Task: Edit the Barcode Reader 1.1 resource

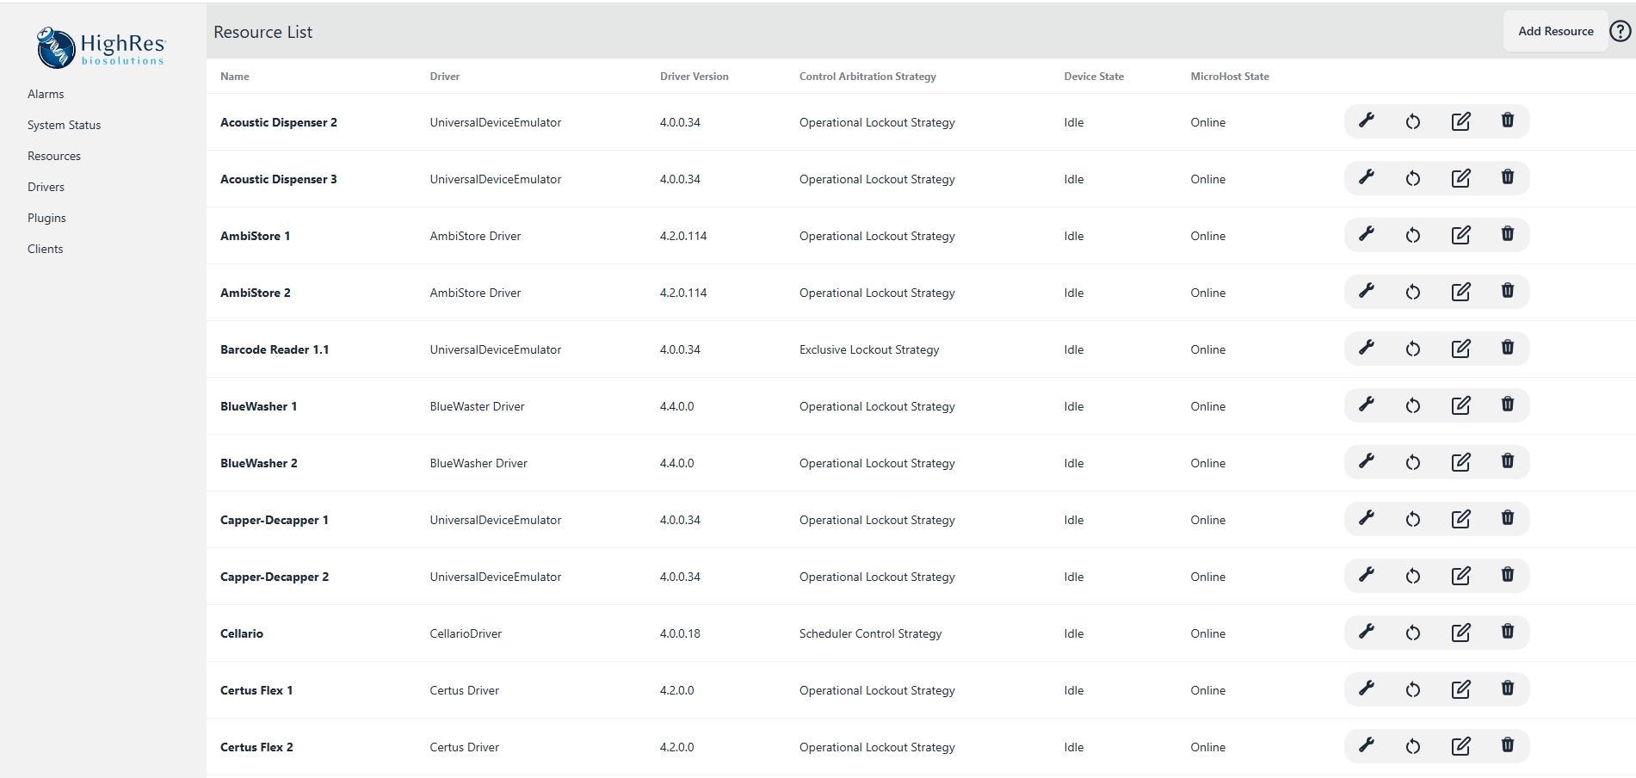Action: click(x=1460, y=349)
